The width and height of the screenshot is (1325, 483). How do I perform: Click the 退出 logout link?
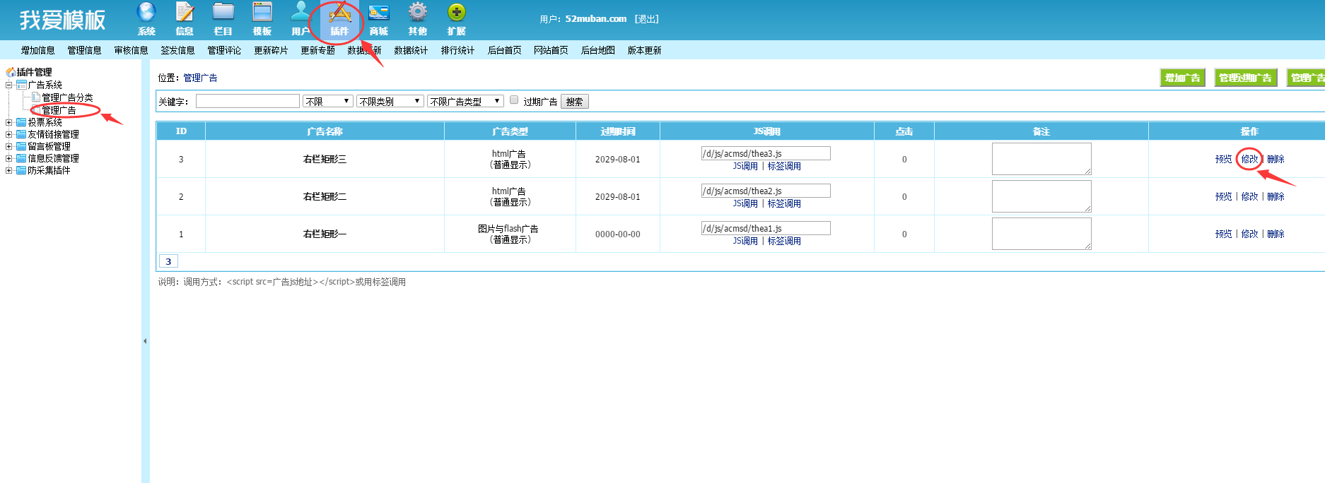pyautogui.click(x=646, y=19)
